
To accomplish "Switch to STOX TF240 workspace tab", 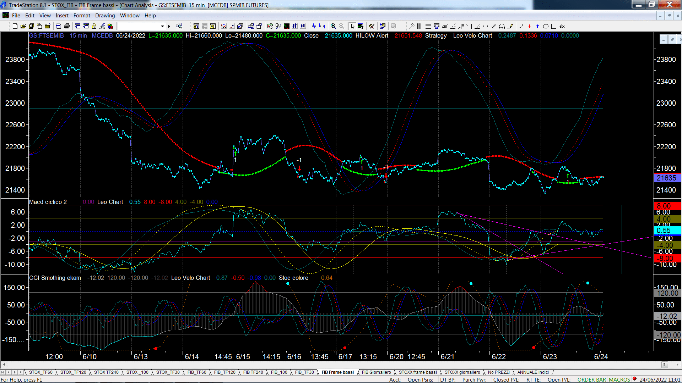I will pyautogui.click(x=106, y=372).
